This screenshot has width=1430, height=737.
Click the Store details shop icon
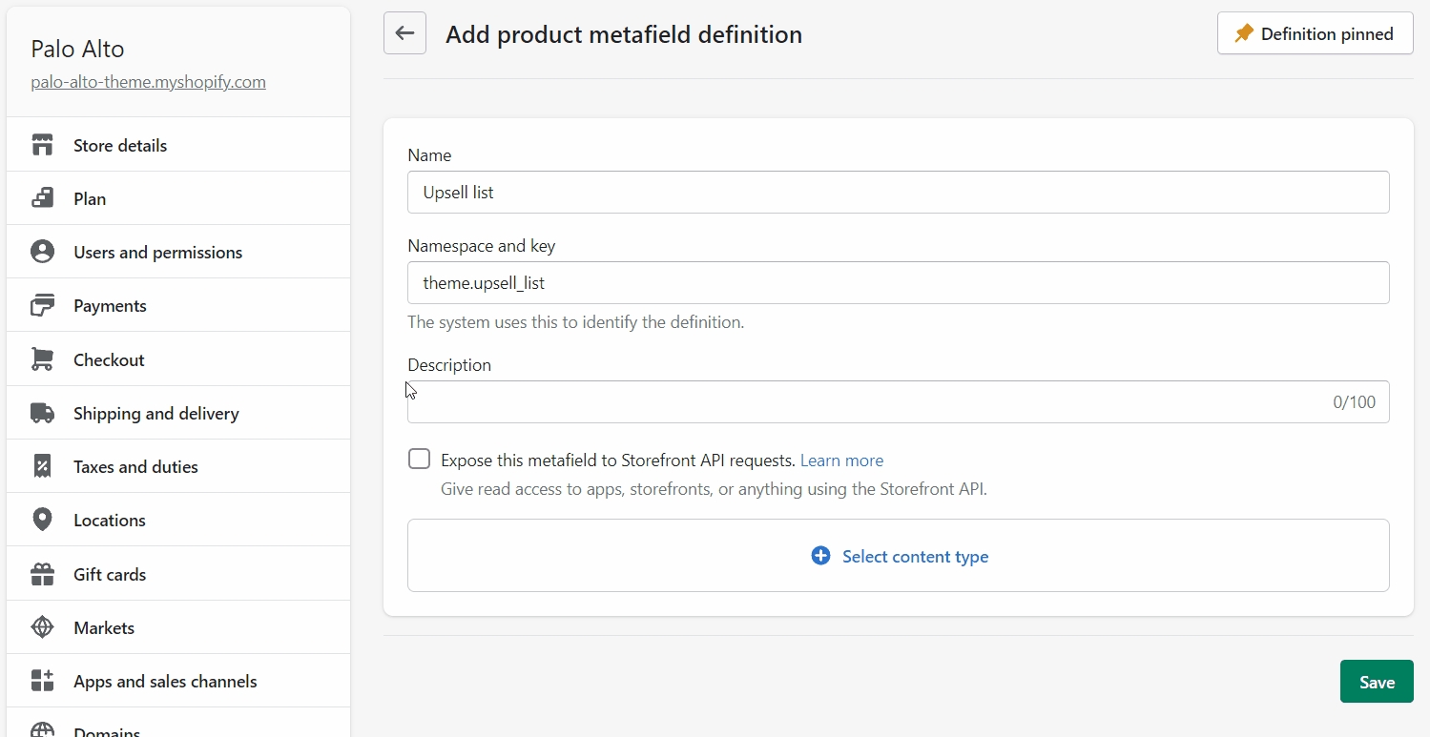[x=42, y=145]
